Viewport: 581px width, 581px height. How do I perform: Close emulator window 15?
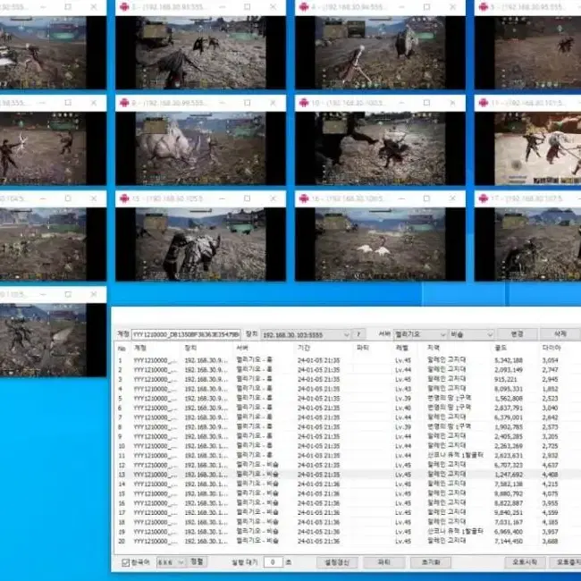tap(273, 198)
